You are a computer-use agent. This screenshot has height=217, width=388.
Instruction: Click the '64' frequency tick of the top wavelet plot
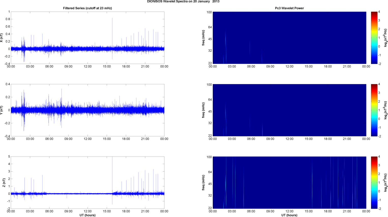210,27
